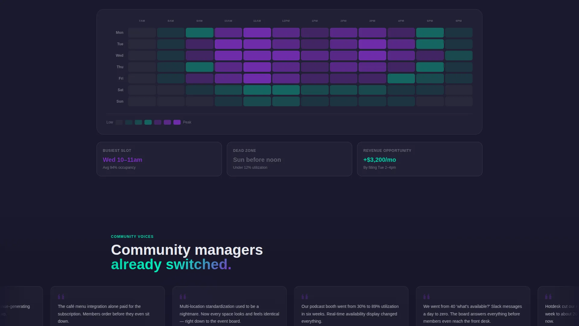
Task: Click the peak purple legend swatch beside Peak
Action: (177, 122)
